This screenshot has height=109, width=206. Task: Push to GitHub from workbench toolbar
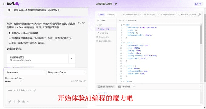(187, 15)
